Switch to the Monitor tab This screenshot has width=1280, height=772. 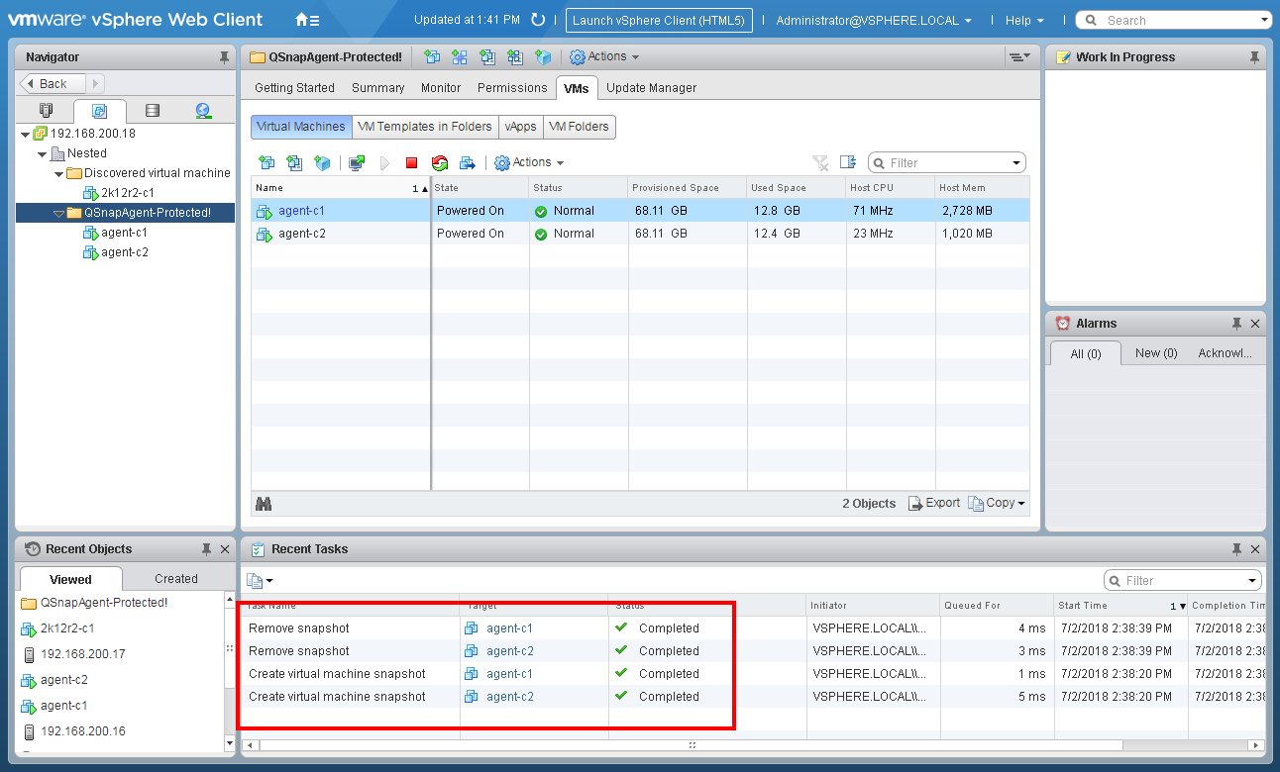(441, 88)
